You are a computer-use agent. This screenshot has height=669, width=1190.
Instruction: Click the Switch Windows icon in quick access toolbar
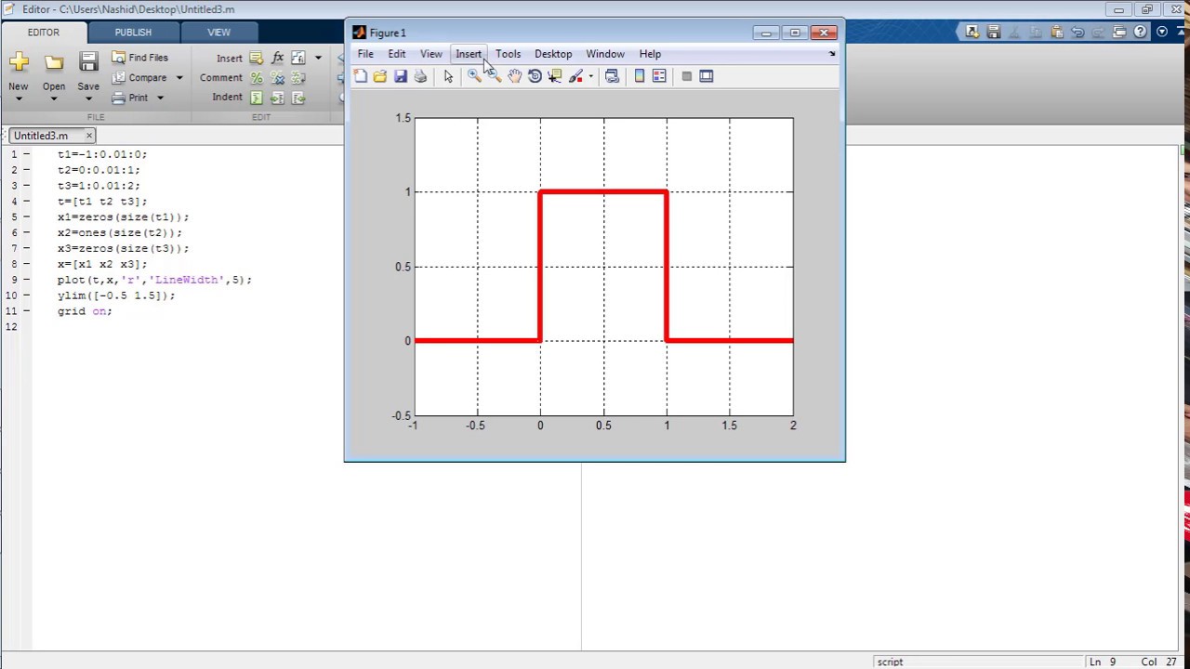coord(1119,33)
